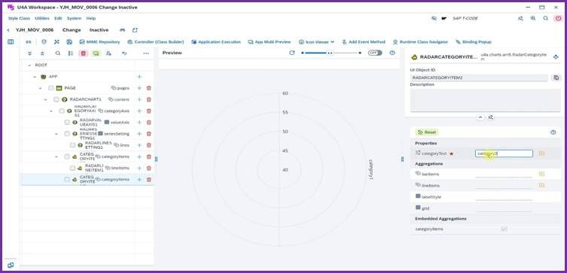Image resolution: width=567 pixels, height=273 pixels.
Task: Check the RADARCHART1 row checkbox
Action: (x=56, y=100)
